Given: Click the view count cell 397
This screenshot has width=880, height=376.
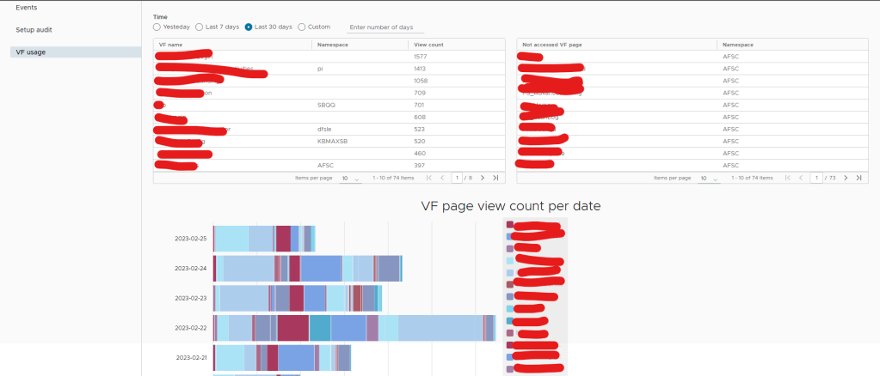Looking at the screenshot, I should point(419,166).
